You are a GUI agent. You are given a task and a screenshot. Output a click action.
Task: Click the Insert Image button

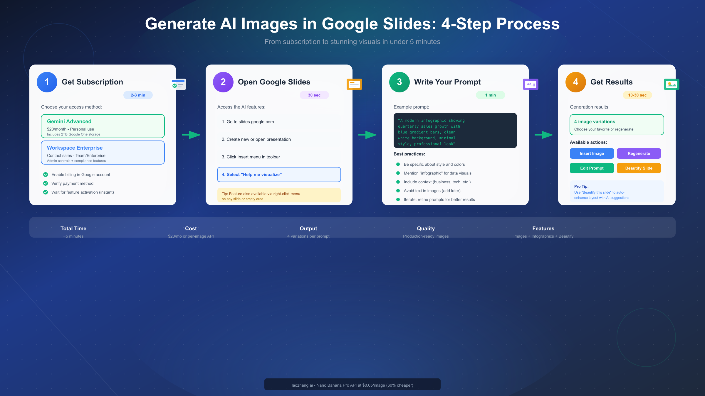point(592,153)
